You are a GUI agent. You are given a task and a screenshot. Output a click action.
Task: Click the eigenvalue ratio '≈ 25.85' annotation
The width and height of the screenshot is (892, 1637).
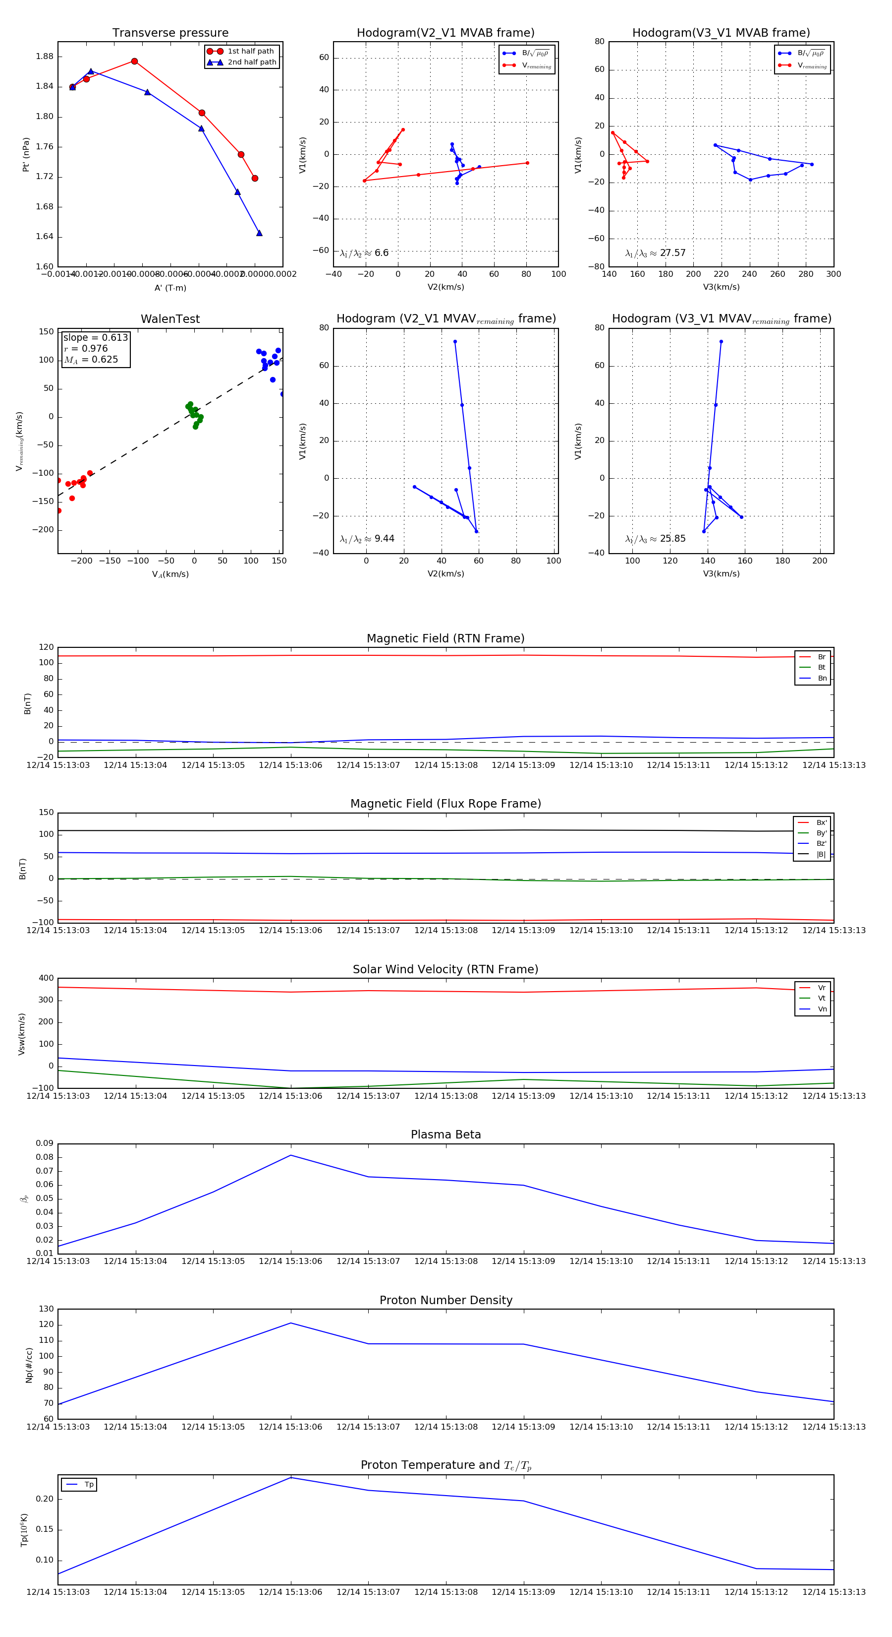pyautogui.click(x=655, y=539)
